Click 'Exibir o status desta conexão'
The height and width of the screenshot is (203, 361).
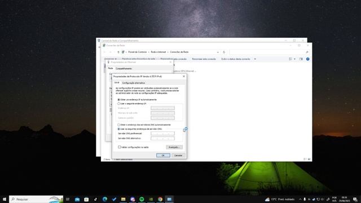tap(236, 59)
